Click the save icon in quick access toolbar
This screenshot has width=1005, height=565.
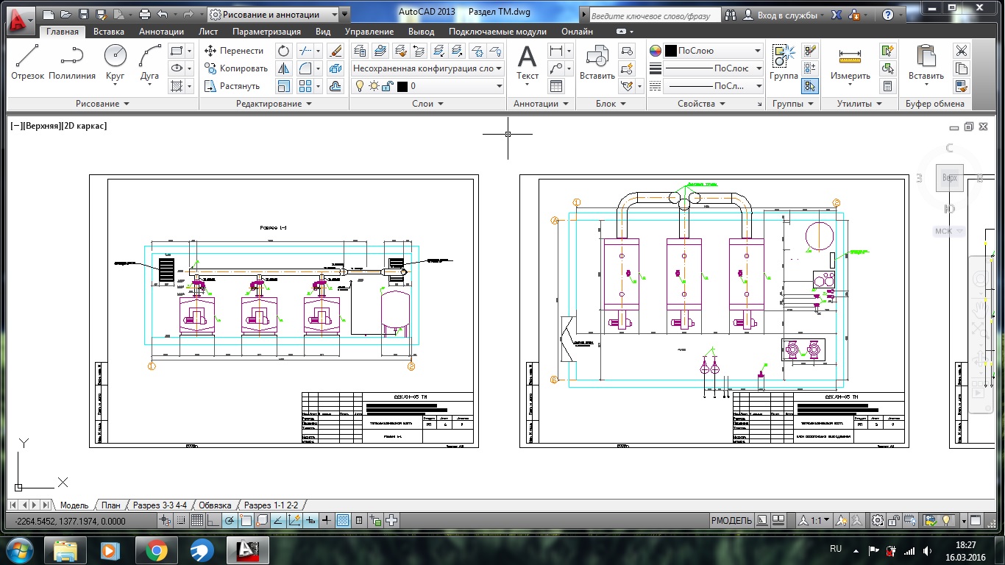(83, 14)
